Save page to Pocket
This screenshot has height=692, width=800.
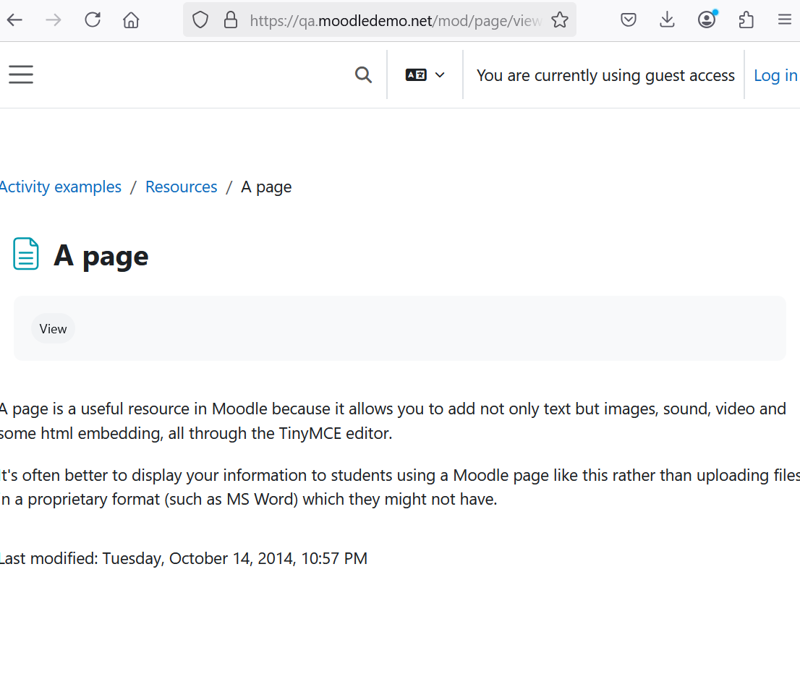[x=629, y=20]
